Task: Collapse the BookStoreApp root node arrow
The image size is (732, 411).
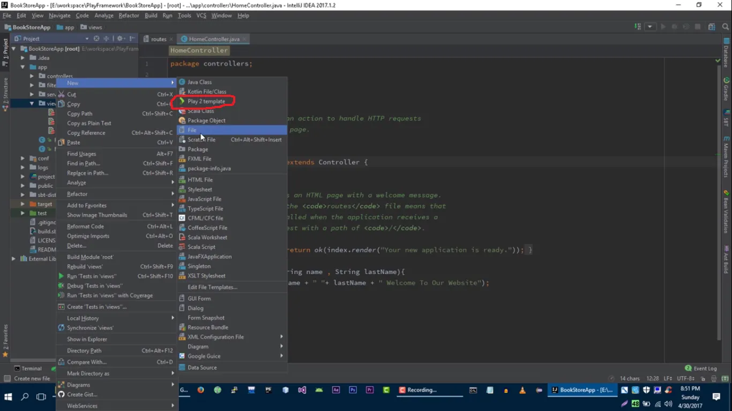Action: [x=13, y=49]
